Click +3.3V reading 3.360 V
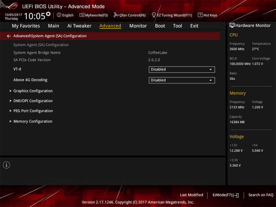 pyautogui.click(x=235, y=166)
